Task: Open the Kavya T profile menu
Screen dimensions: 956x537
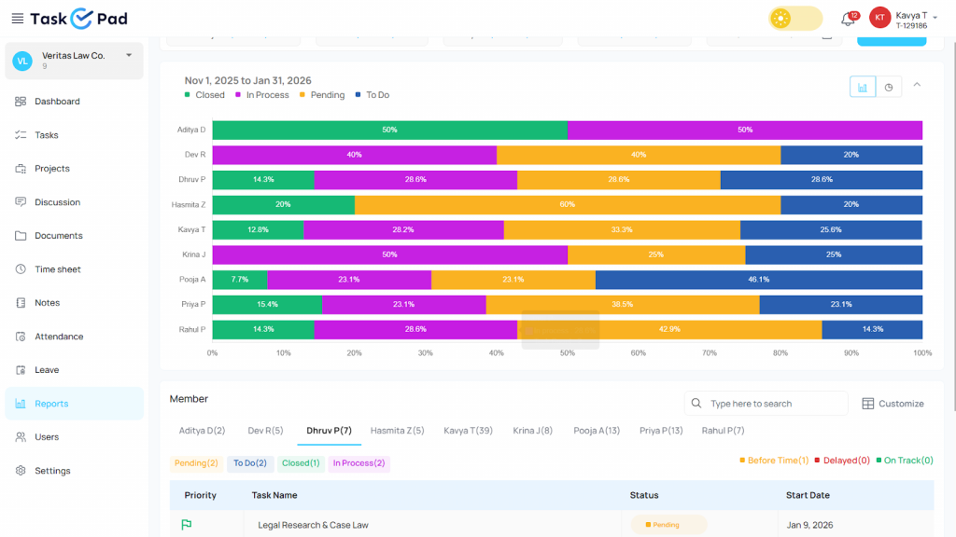Action: coord(910,19)
